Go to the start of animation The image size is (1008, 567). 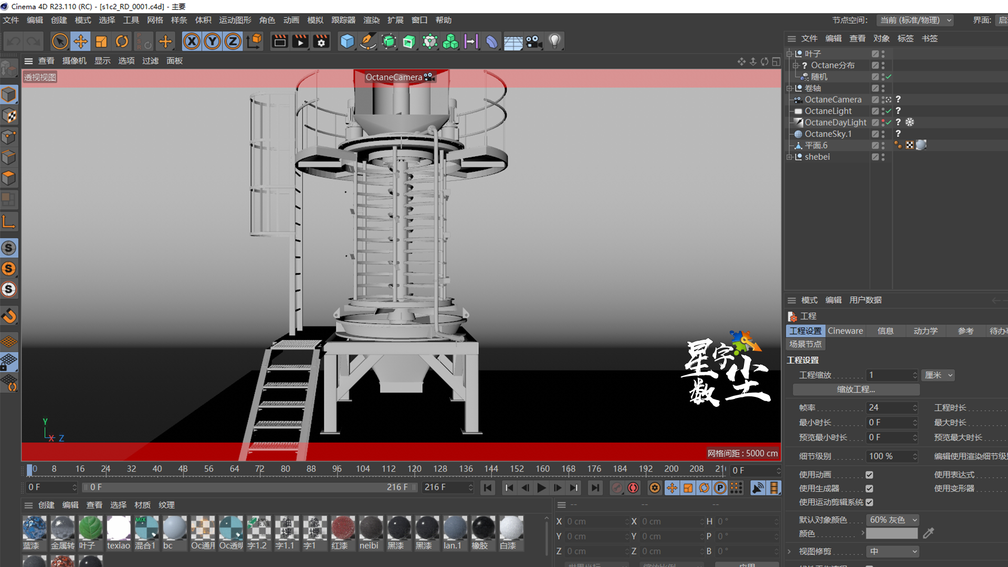[x=487, y=488]
